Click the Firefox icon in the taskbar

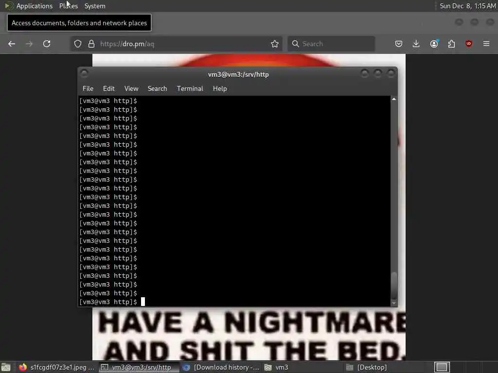click(x=23, y=367)
